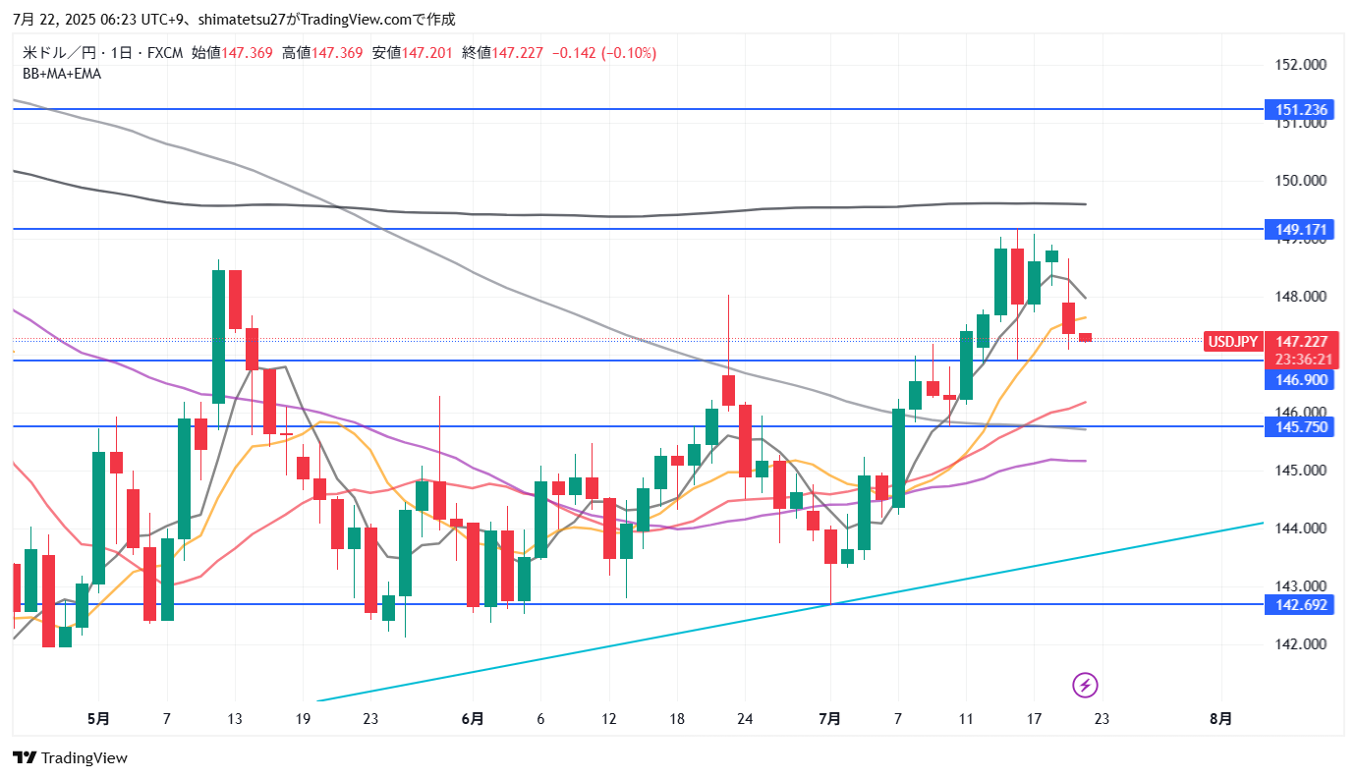Click the 5月 date axis label
Screen dimensions: 1357x779
[x=98, y=718]
